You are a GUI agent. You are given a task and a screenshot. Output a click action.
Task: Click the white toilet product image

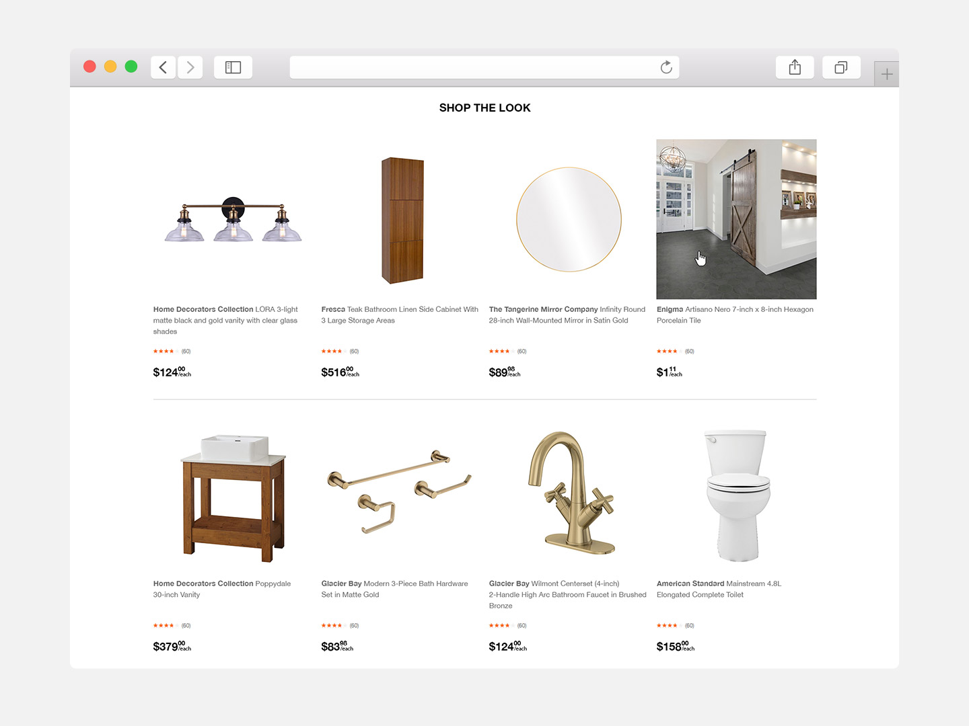737,495
